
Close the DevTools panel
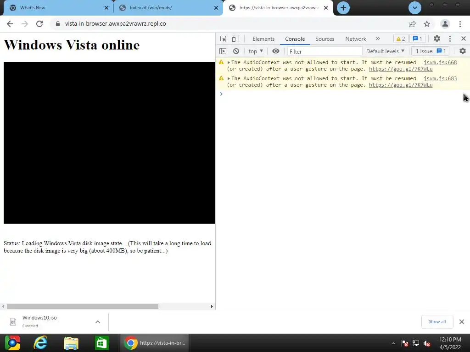click(x=464, y=38)
